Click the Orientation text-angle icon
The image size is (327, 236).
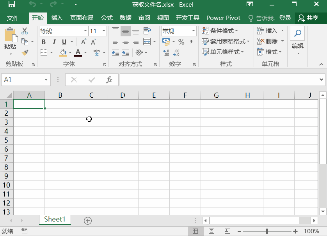click(x=139, y=52)
